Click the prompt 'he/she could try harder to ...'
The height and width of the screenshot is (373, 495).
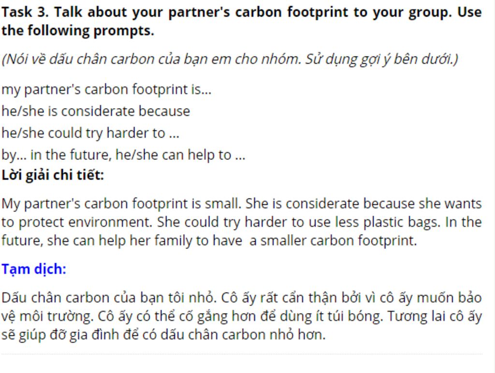tap(90, 133)
